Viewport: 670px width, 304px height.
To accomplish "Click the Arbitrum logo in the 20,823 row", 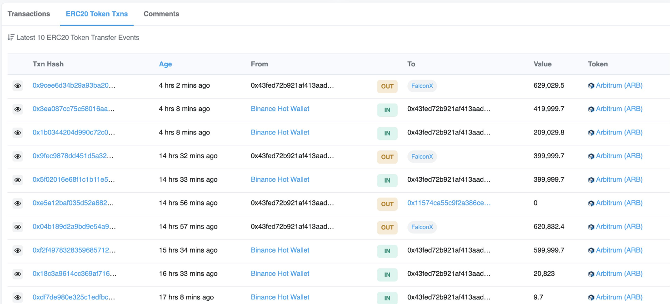I will (x=591, y=274).
